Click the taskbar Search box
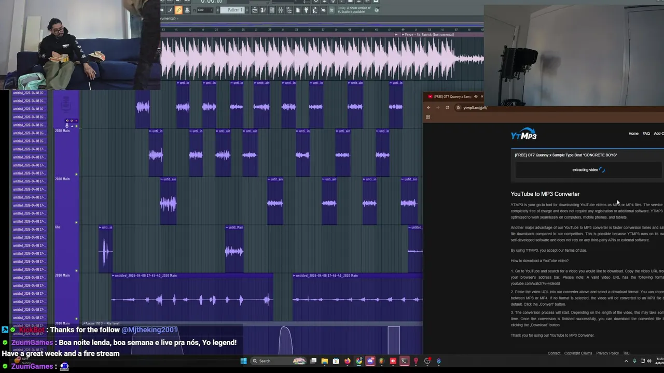Screen dimensions: 664x373 (x=278, y=361)
